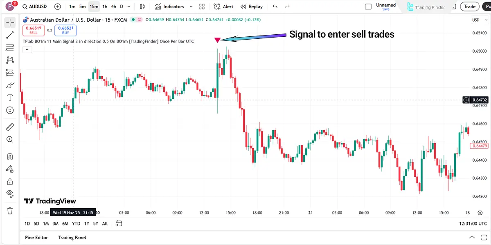Image resolution: width=491 pixels, height=245 pixels.
Task: Open the text annotation tool
Action: 10,97
